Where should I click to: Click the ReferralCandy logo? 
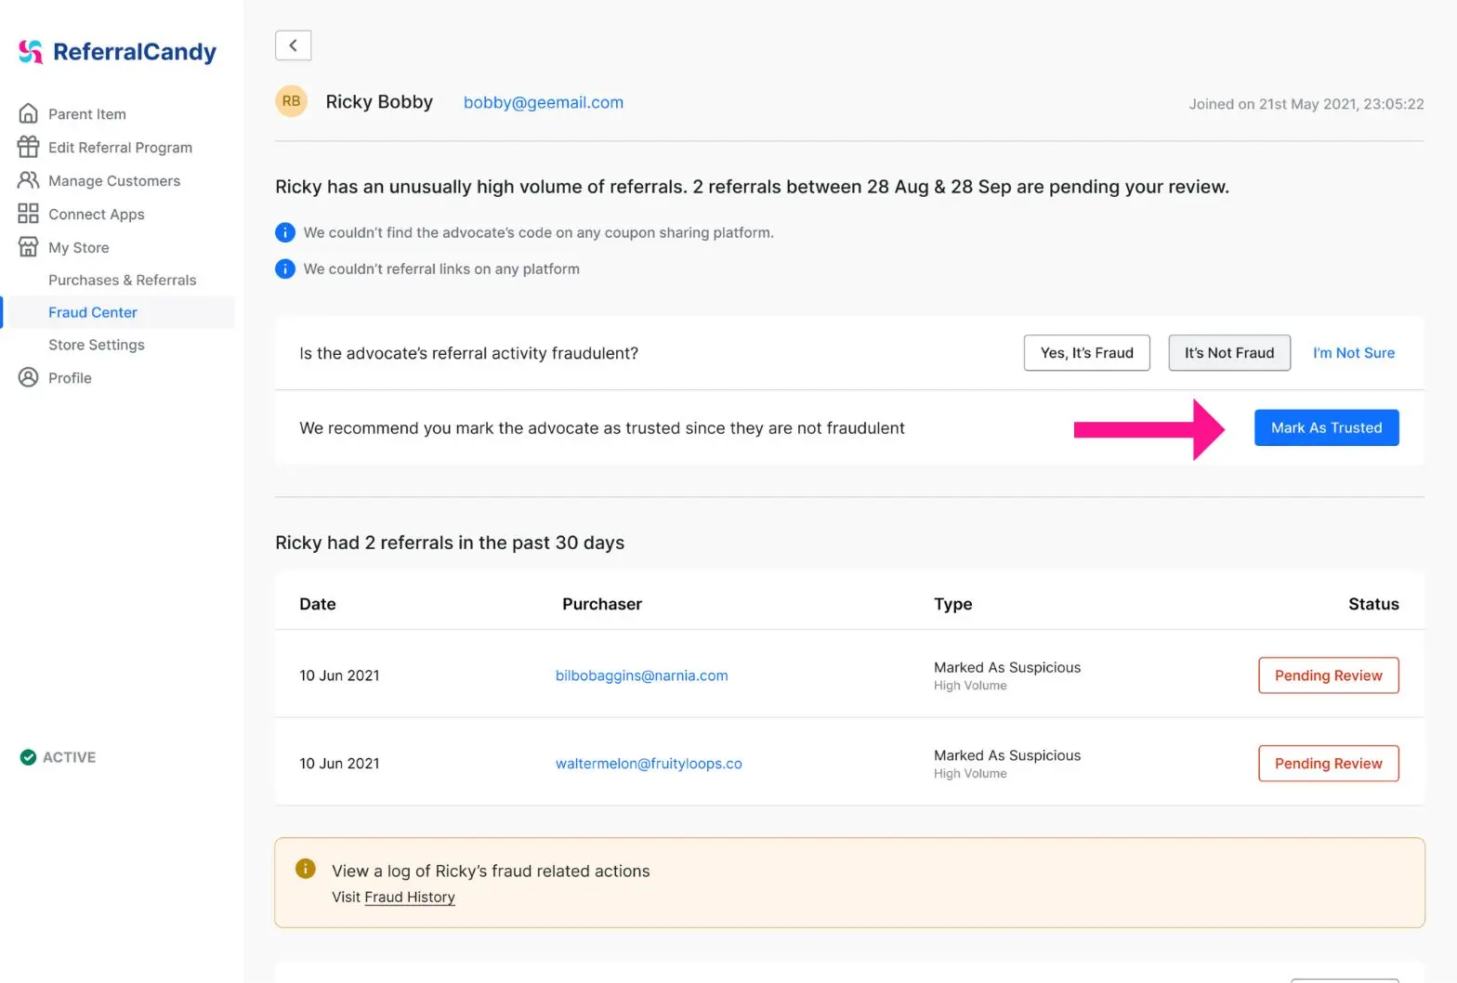(x=117, y=52)
